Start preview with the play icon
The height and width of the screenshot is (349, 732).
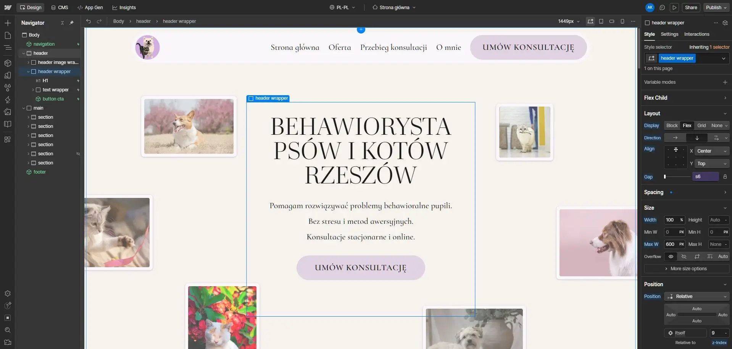(674, 8)
